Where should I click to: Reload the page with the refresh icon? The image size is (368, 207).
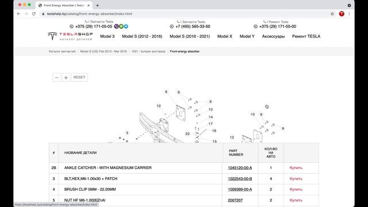[34, 14]
